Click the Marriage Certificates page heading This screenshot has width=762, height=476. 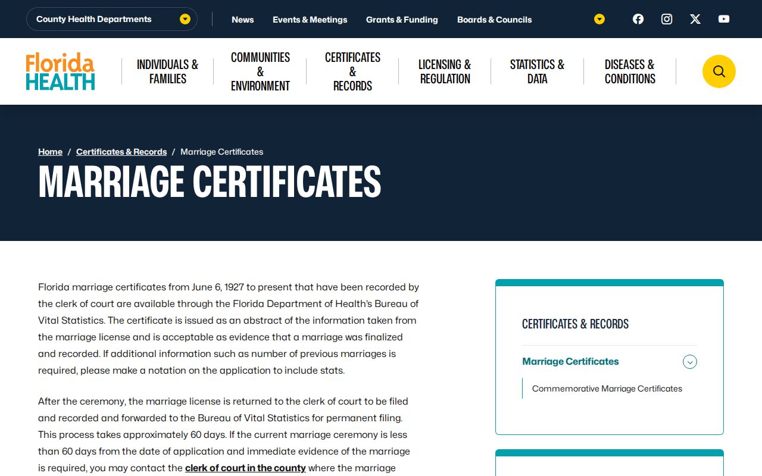210,181
